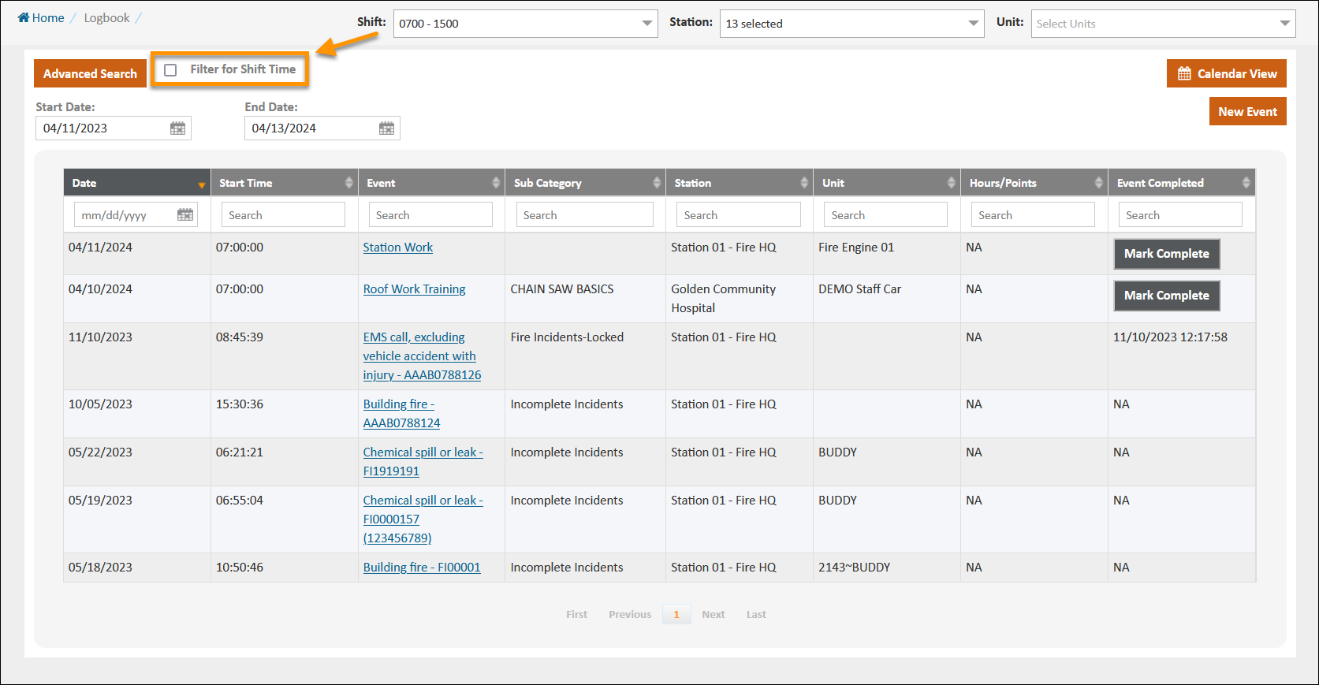This screenshot has width=1319, height=685.
Task: Sort table by Start Time column arrows
Action: pos(348,183)
